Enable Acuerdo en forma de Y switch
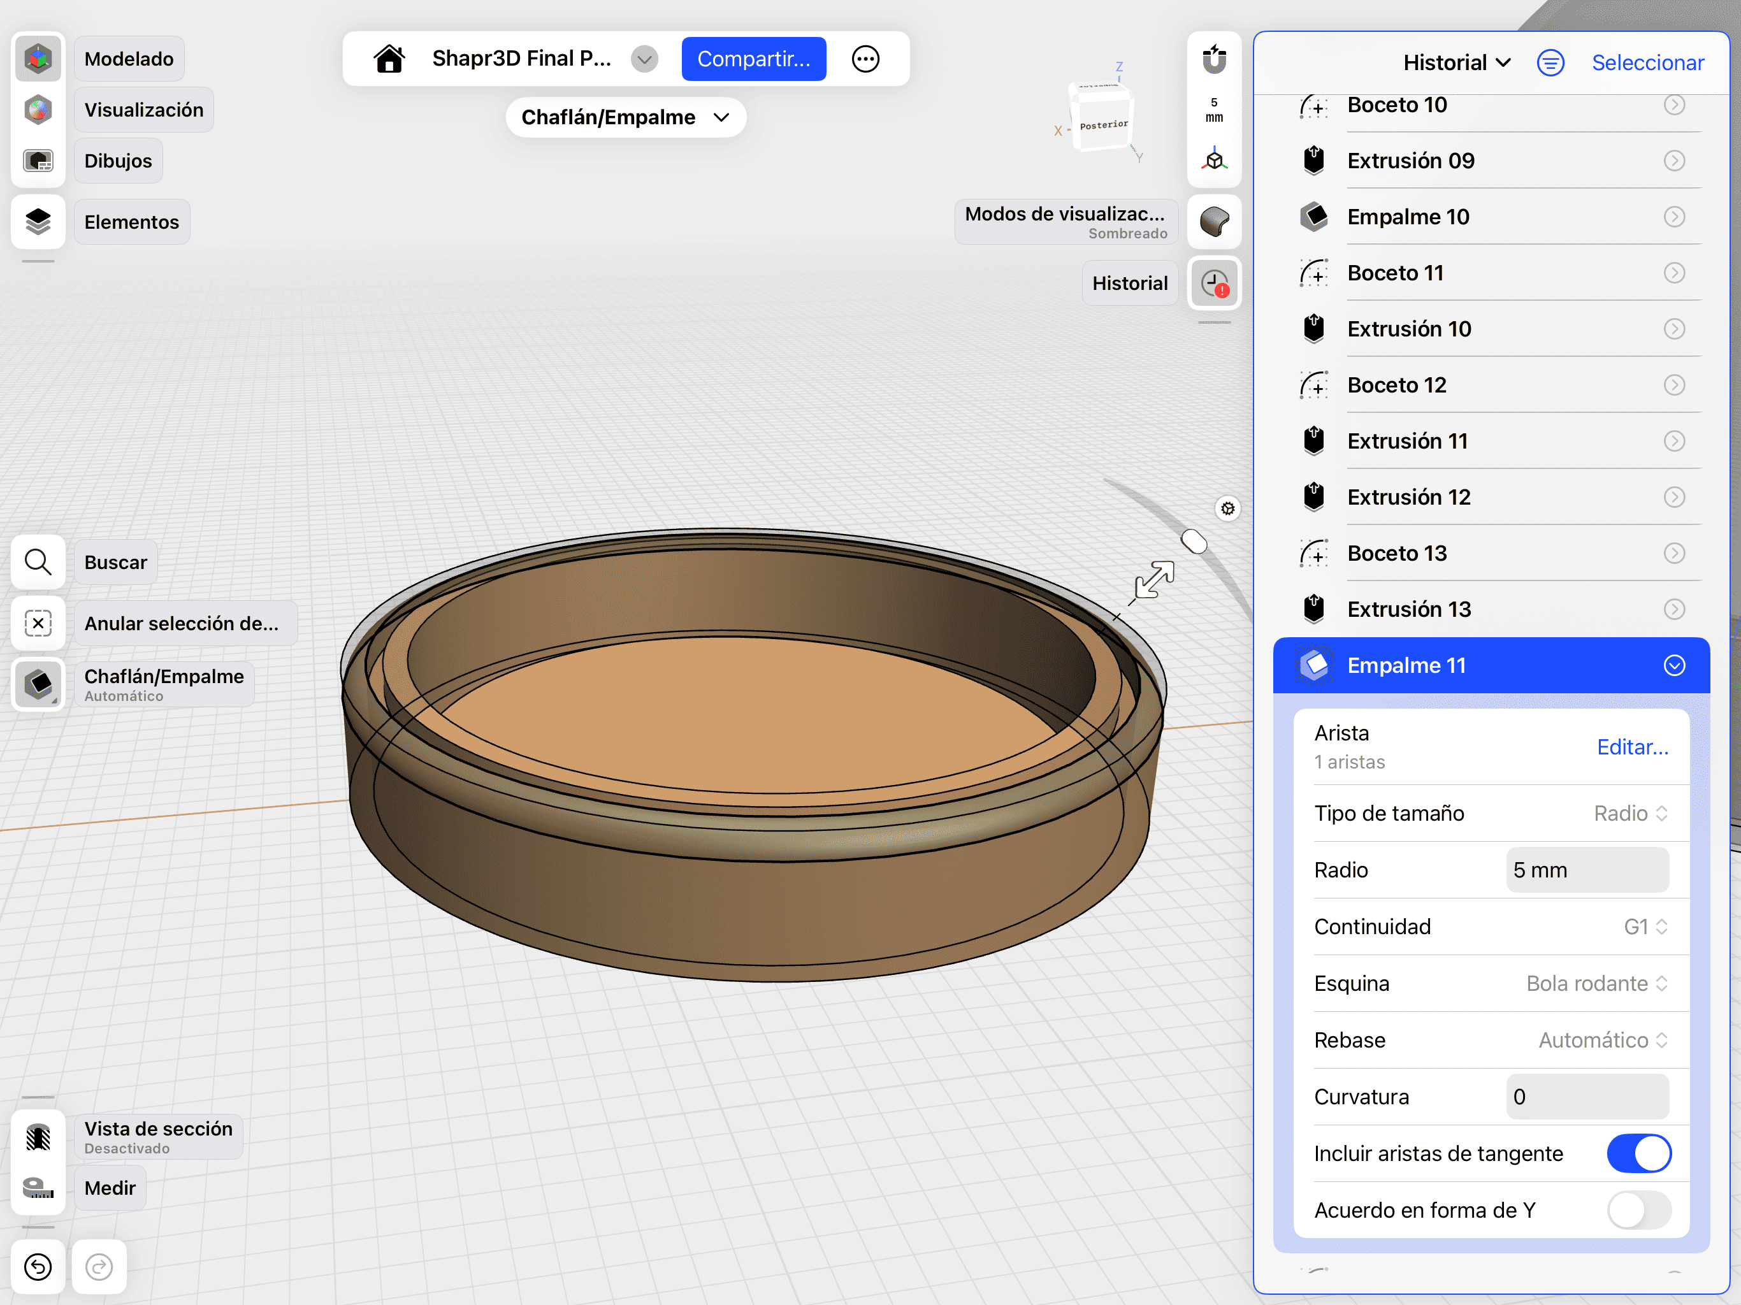The height and width of the screenshot is (1305, 1741). [x=1638, y=1210]
